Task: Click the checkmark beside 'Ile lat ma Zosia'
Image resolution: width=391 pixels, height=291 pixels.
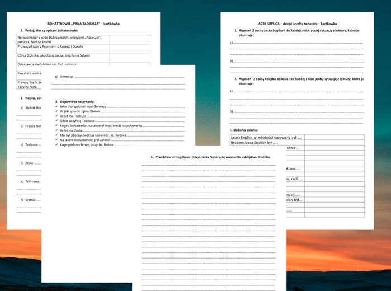Action: pyautogui.click(x=57, y=130)
